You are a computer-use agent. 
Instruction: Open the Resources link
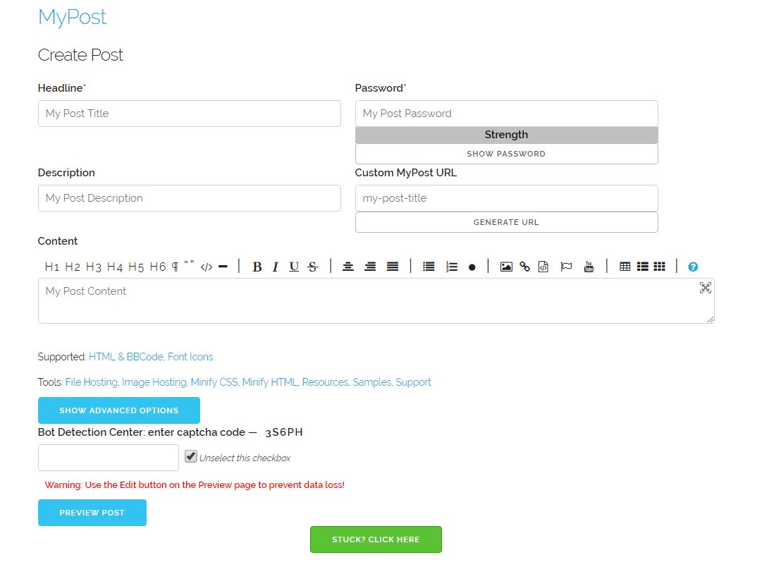coord(325,382)
